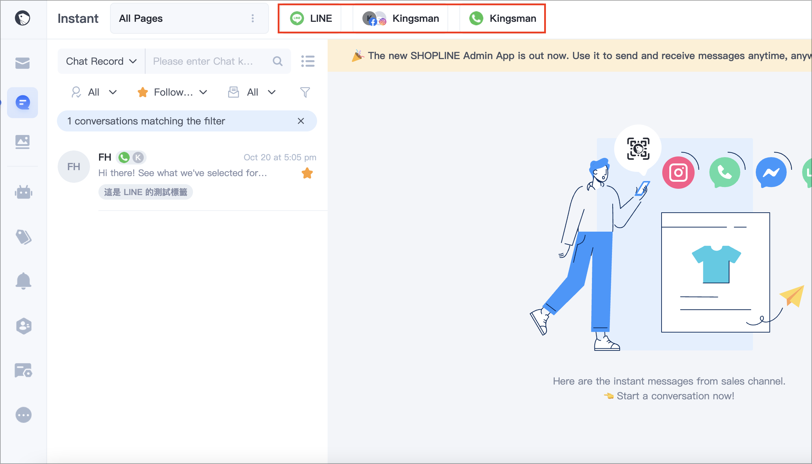The image size is (812, 464).
Task: Click the Messenger icon in illustration
Action: click(x=771, y=173)
